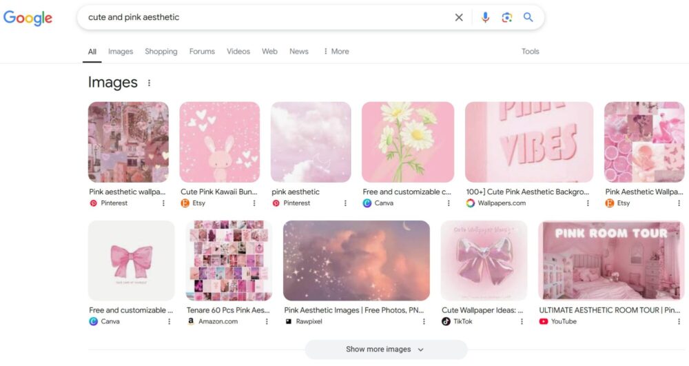This screenshot has width=689, height=366.
Task: Switch to the Videos tab
Action: click(x=238, y=52)
